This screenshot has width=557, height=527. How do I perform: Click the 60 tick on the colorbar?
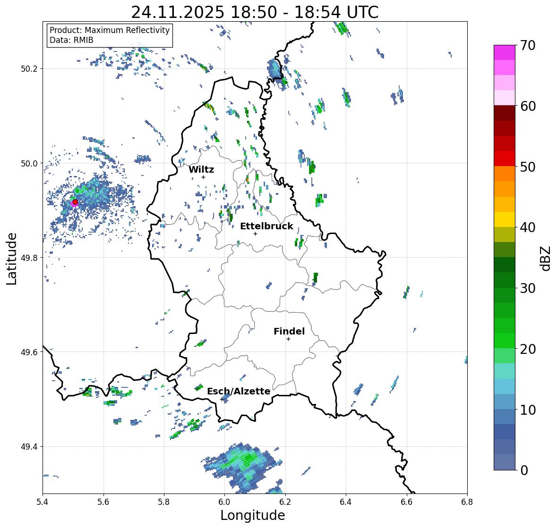528,106
